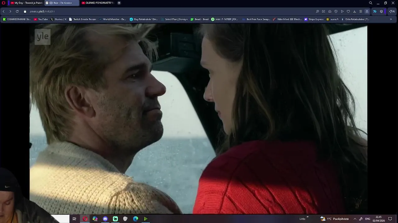Open the network tray icon

361,219
